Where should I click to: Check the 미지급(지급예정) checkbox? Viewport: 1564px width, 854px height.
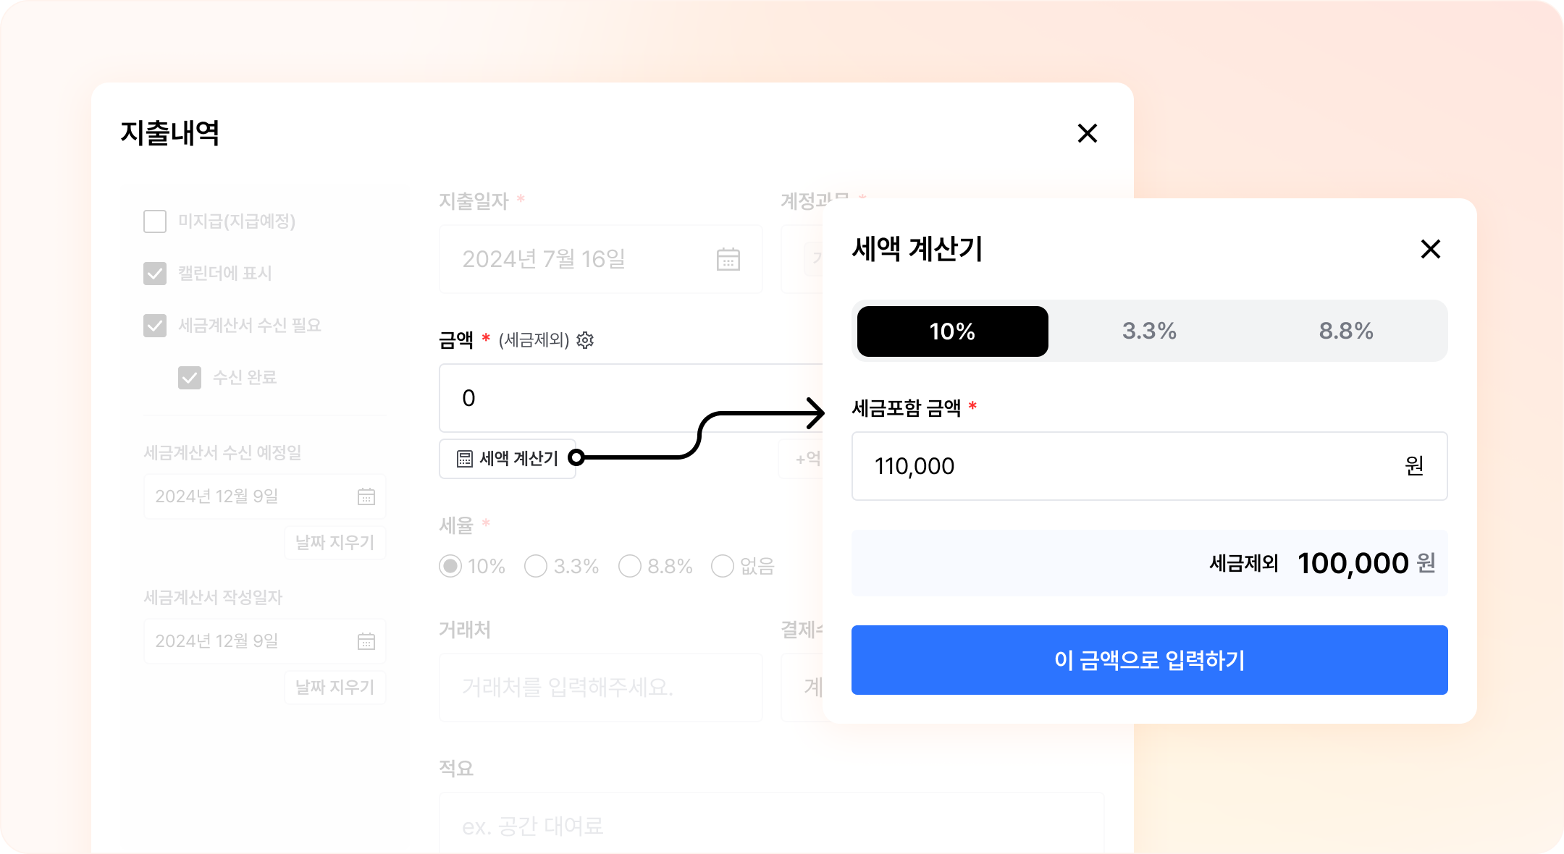(x=155, y=221)
